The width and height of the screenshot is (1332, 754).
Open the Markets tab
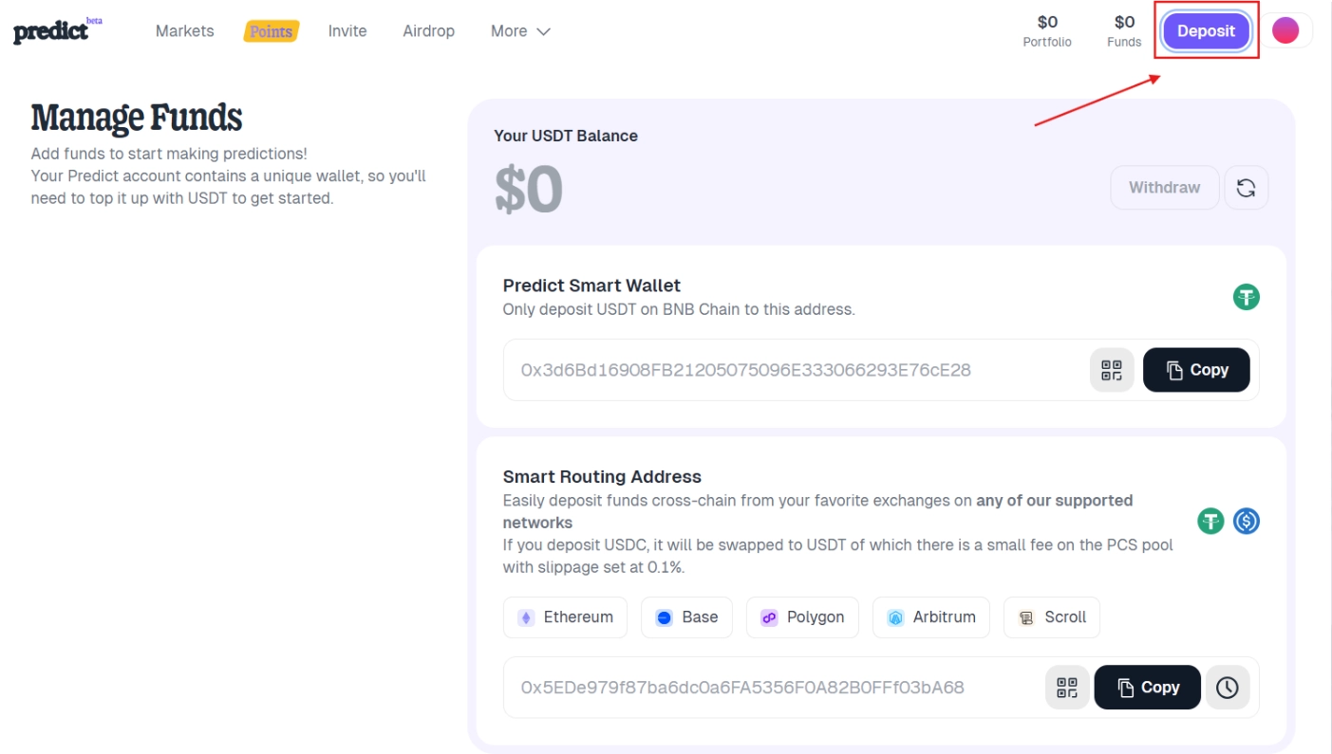coord(184,31)
